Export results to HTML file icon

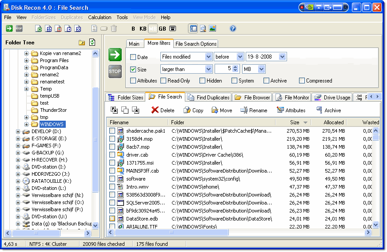[x=48, y=28]
